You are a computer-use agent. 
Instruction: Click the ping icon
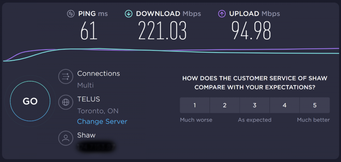[x=70, y=14]
